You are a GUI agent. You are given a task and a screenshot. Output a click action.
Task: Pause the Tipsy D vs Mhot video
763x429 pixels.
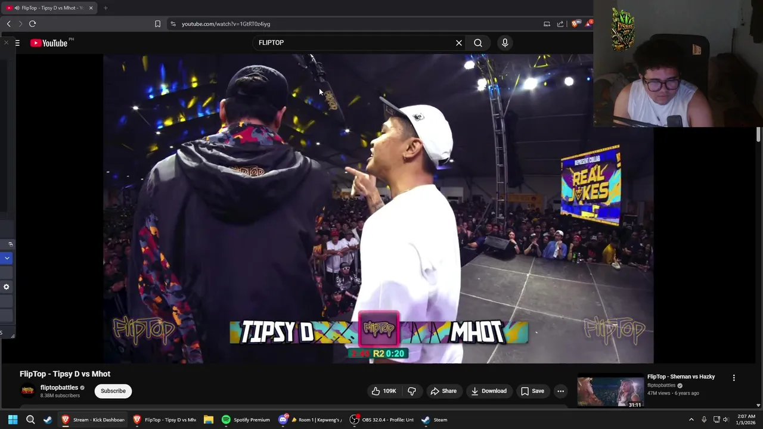pyautogui.click(x=379, y=209)
